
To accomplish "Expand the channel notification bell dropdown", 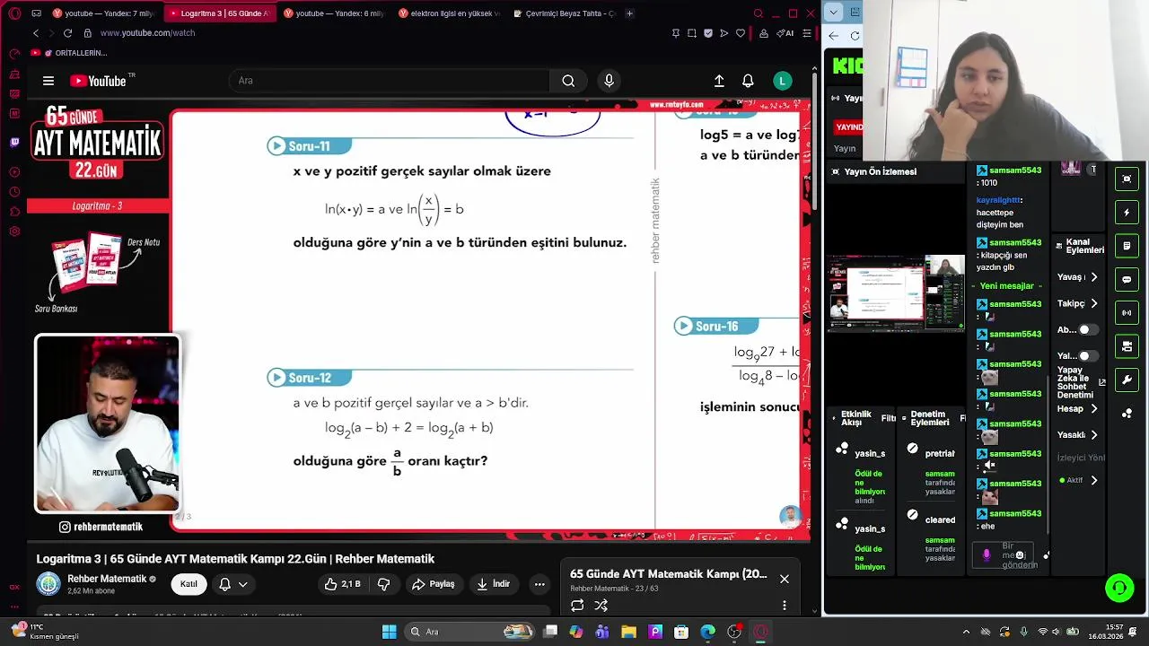I will 232,584.
